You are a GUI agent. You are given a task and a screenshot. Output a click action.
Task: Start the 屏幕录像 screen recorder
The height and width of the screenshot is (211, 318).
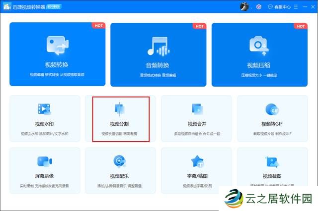click(x=45, y=162)
